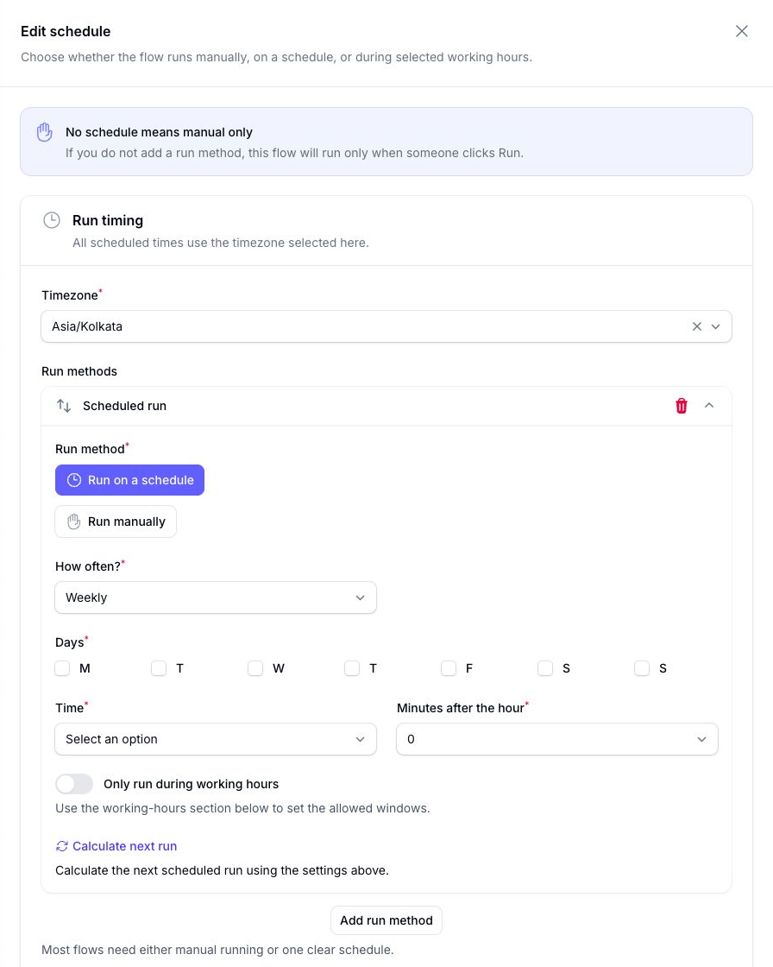Click the refresh icon beside Calculate next run
The width and height of the screenshot is (773, 967).
pyautogui.click(x=61, y=846)
